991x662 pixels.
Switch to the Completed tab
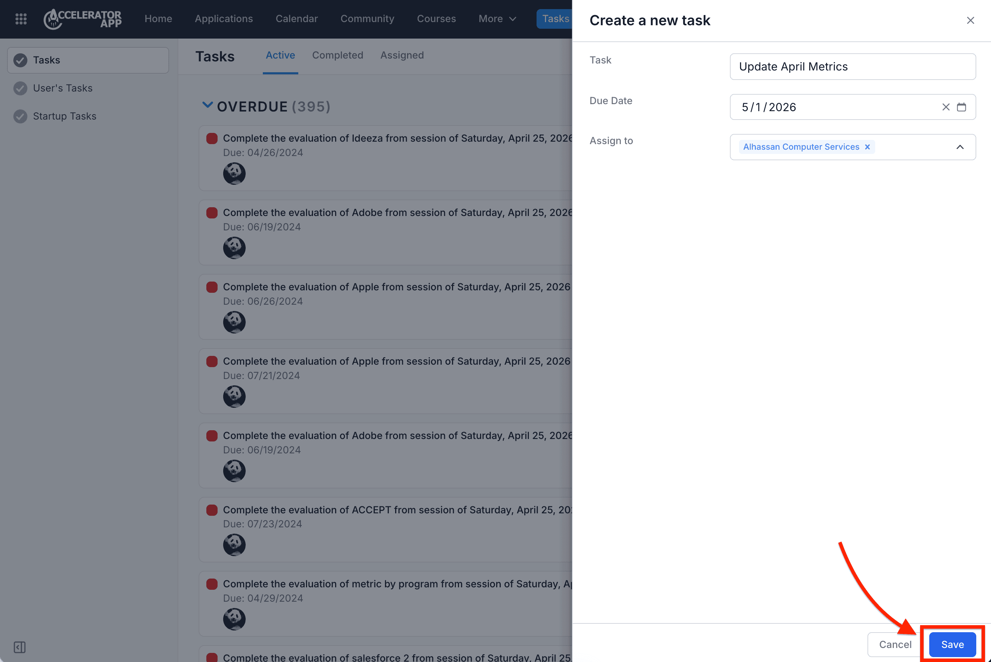pyautogui.click(x=338, y=55)
